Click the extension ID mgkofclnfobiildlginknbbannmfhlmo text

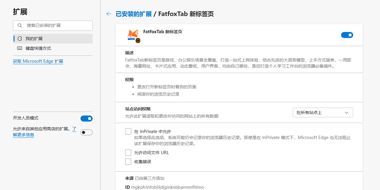point(167,187)
